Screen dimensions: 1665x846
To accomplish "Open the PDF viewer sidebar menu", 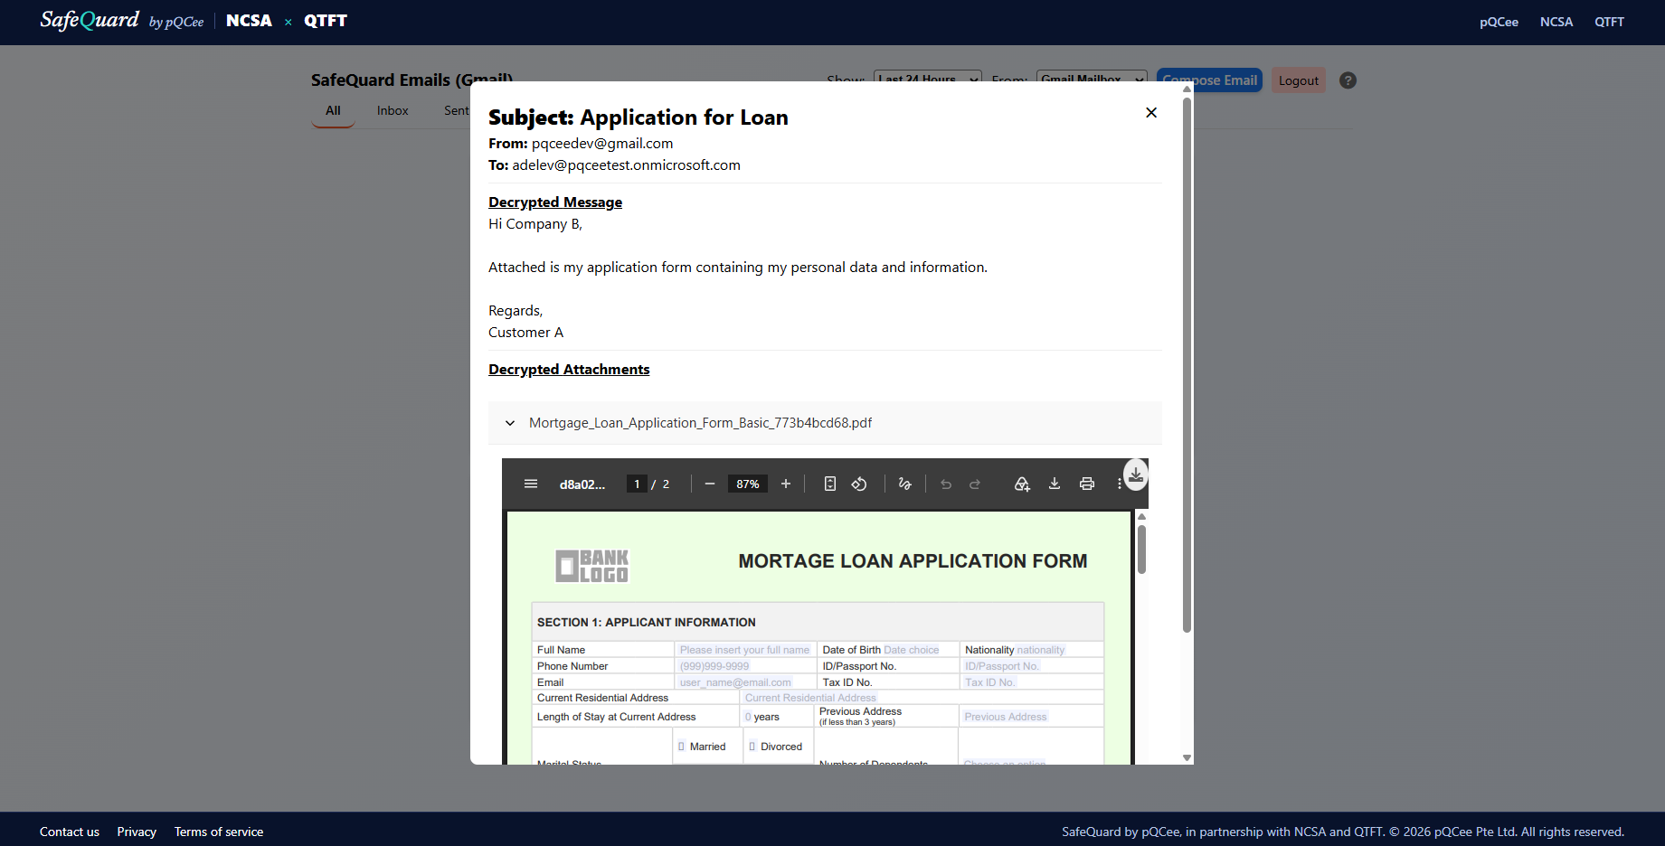I will click(x=531, y=484).
